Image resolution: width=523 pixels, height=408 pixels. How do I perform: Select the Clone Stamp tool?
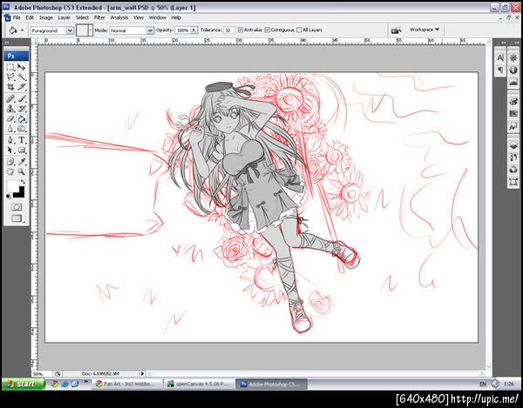[x=10, y=109]
